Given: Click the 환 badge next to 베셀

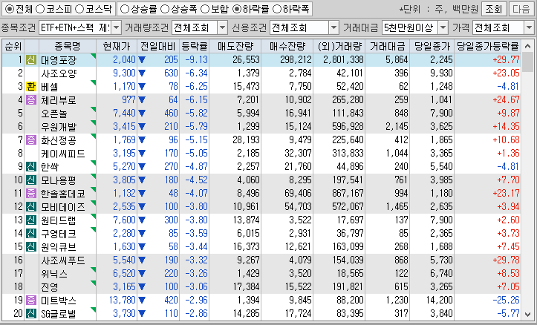Looking at the screenshot, I should pyautogui.click(x=30, y=87).
